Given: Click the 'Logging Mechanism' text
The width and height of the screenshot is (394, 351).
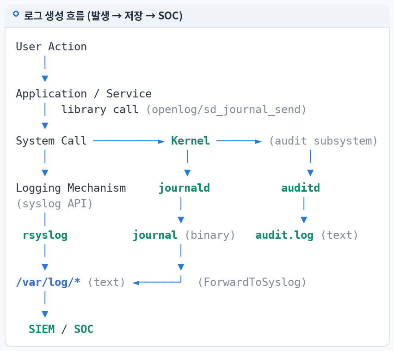Looking at the screenshot, I should tap(71, 188).
